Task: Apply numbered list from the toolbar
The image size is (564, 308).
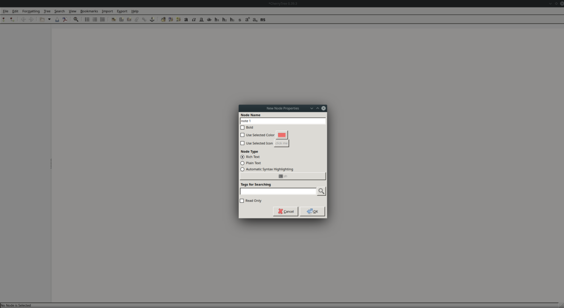Action: coord(94,19)
